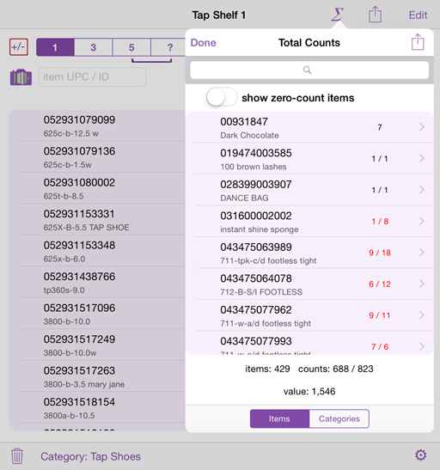440x470 pixels.
Task: Open chevron for 043475064078 712-B-S/I FOOTLESS
Action: tap(422, 284)
